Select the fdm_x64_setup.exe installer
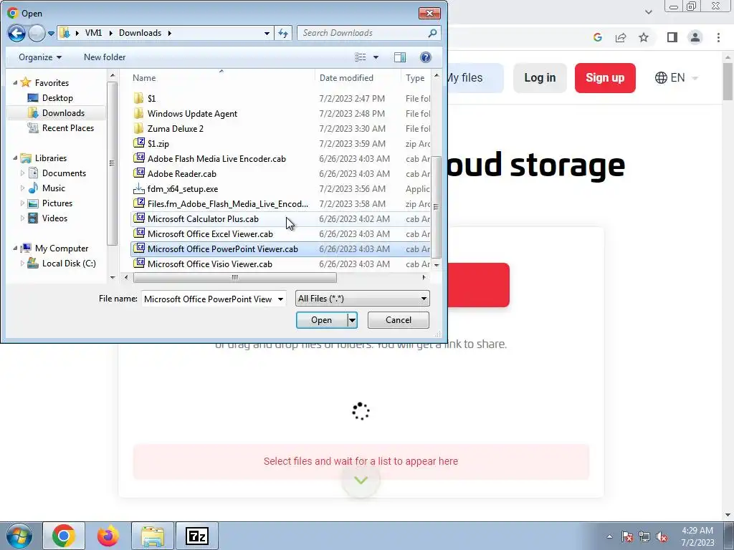Image resolution: width=734 pixels, height=550 pixels. coord(183,189)
